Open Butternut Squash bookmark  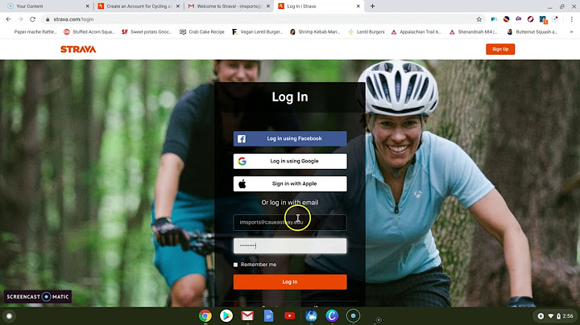point(532,32)
